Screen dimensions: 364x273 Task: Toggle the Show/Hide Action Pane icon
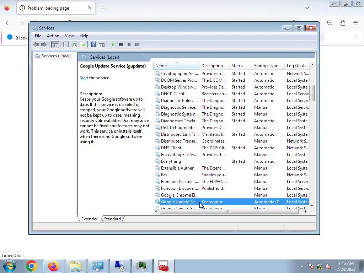point(102,44)
